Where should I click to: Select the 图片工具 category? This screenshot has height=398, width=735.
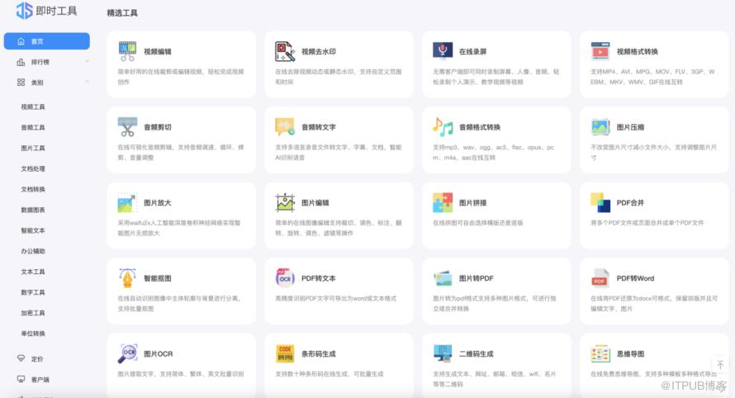pos(33,148)
